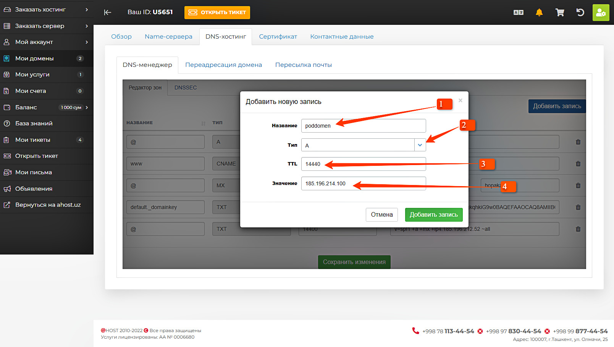Click phone number +998 78 113-44-54
The height and width of the screenshot is (347, 614).
coord(448,331)
